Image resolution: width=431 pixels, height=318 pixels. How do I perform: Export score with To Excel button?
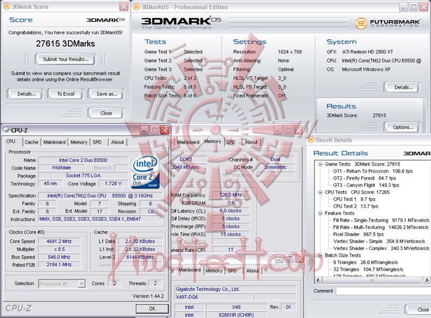[x=65, y=94]
